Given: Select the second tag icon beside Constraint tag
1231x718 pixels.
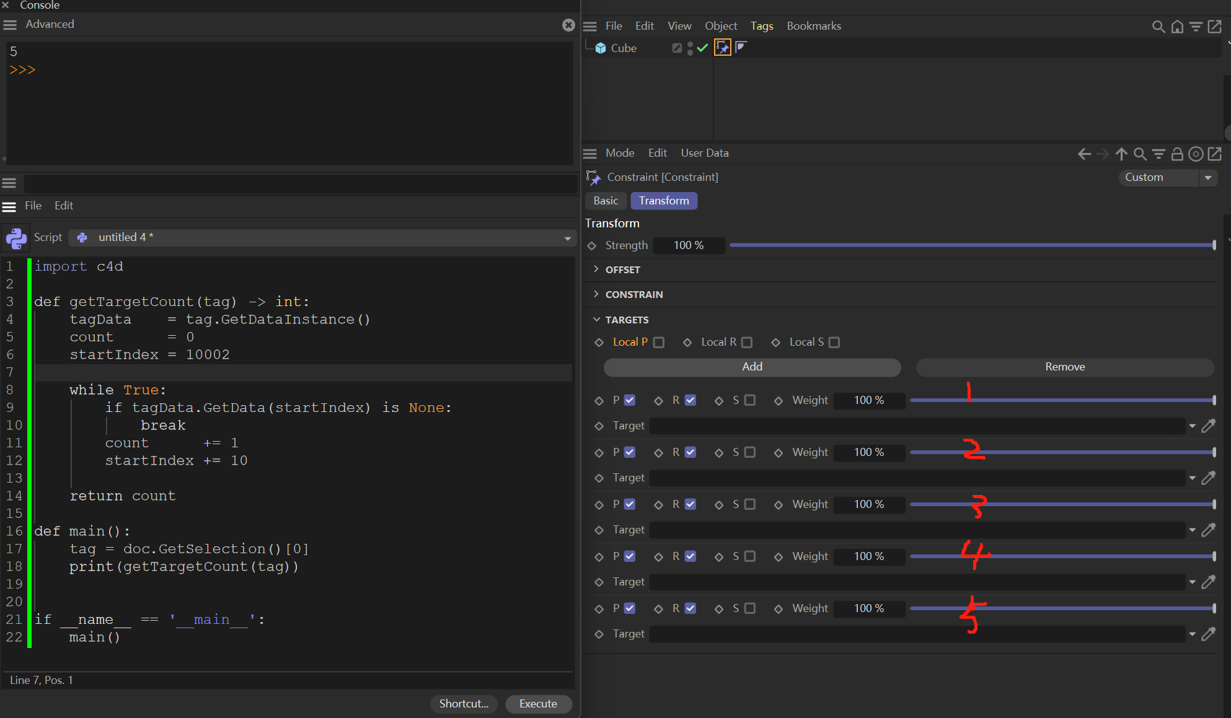Looking at the screenshot, I should tap(741, 47).
